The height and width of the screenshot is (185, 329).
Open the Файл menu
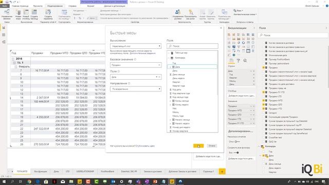pos(5,6)
